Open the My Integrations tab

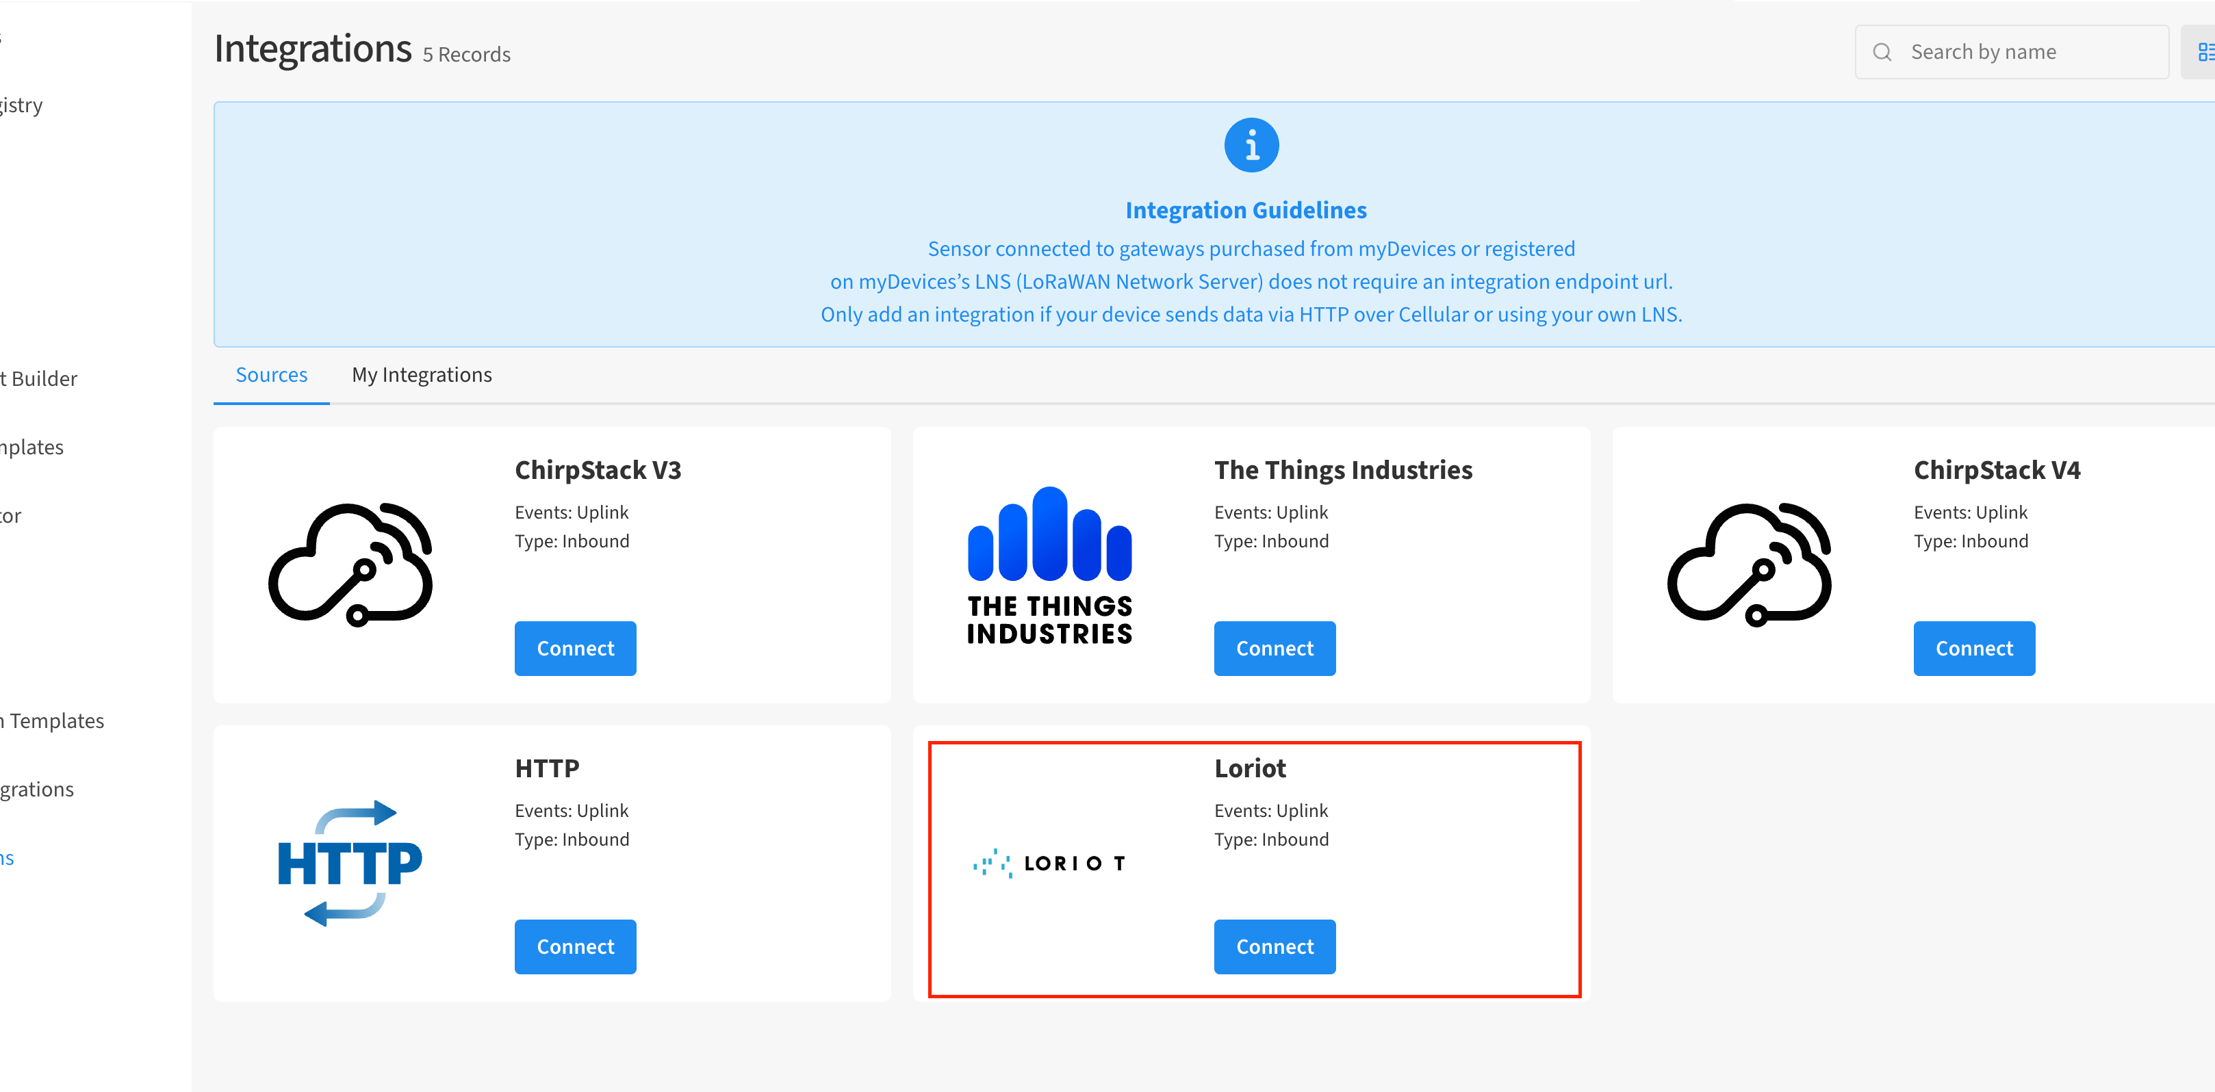pyautogui.click(x=422, y=375)
